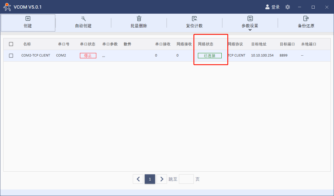
Task: Open settings via the gear icon
Action: (287, 7)
